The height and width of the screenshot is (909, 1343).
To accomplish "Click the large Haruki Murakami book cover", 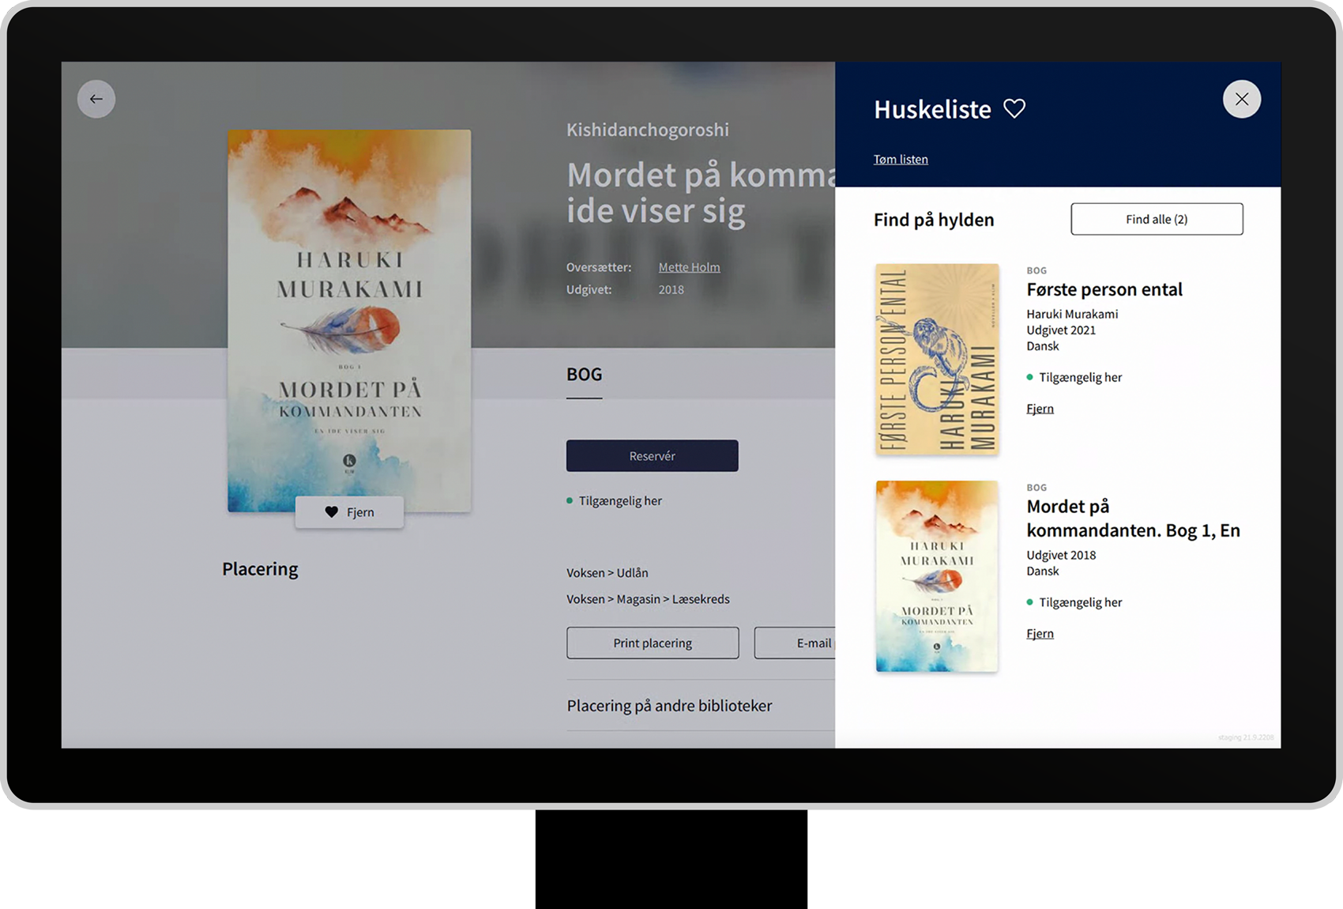I will pyautogui.click(x=349, y=321).
